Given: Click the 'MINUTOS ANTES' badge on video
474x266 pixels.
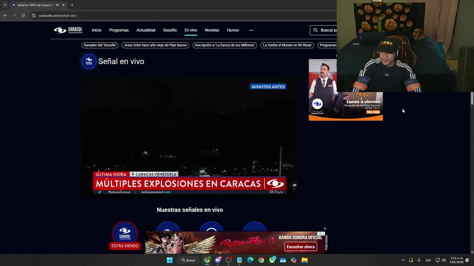Looking at the screenshot, I should [x=268, y=86].
